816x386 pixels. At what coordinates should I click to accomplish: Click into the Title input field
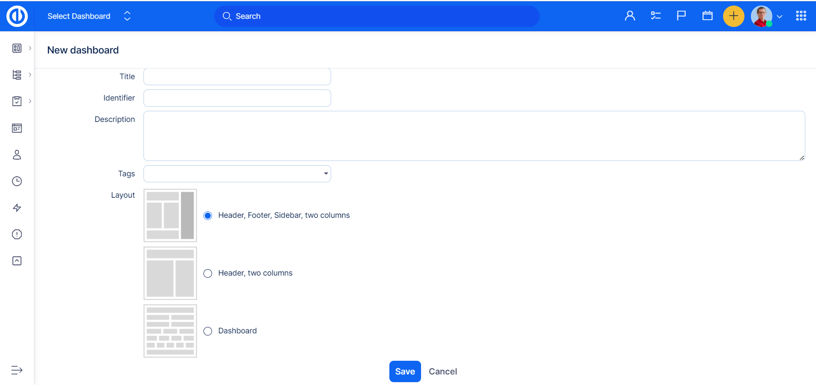tap(237, 77)
